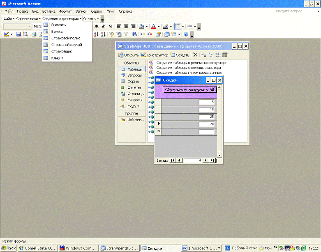Image resolution: width=321 pixels, height=252 pixels.
Task: Toggle underline text formatting
Action: point(110,26)
